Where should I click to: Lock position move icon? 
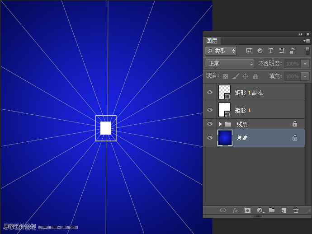click(245, 76)
